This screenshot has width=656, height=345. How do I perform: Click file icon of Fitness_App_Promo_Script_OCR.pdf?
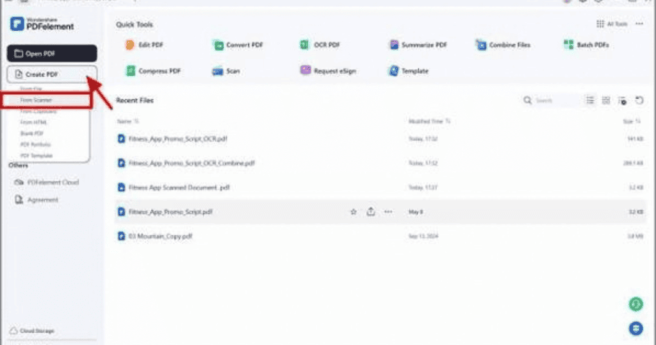[x=121, y=139]
